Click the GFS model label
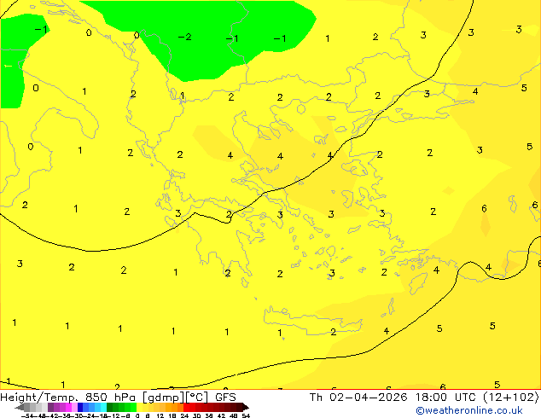The image size is (541, 418). tap(225, 398)
